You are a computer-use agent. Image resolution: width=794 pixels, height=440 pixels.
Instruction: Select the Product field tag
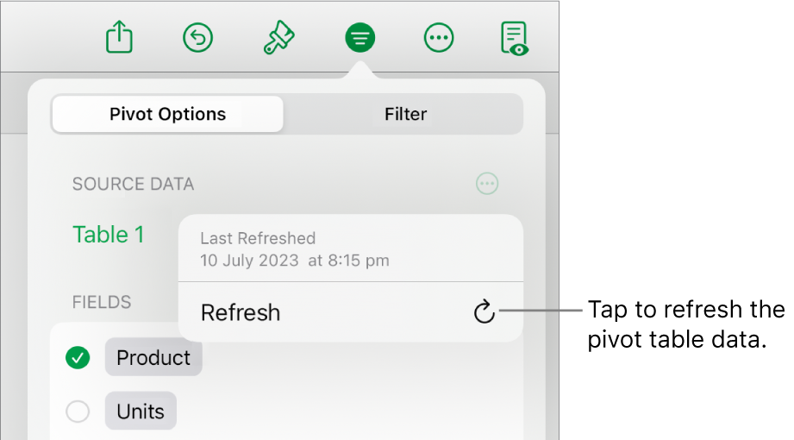click(x=153, y=358)
